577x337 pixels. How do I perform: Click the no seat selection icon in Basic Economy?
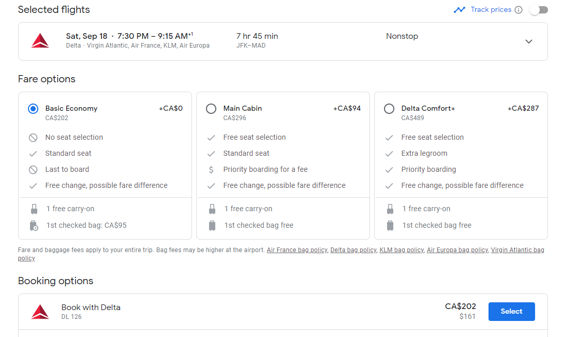coord(33,138)
